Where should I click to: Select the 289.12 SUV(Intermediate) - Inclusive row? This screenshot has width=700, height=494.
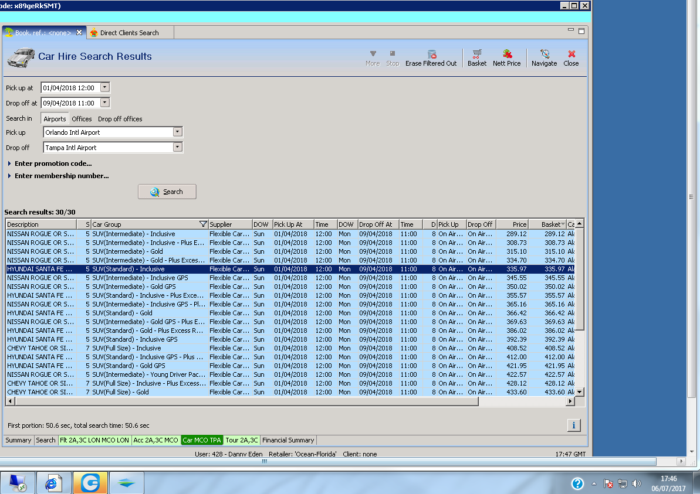click(290, 234)
